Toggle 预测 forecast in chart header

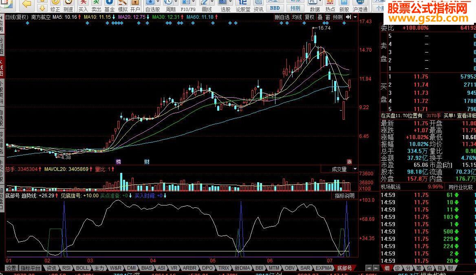(x=337, y=17)
